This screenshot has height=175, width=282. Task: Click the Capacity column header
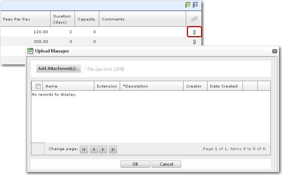86,19
